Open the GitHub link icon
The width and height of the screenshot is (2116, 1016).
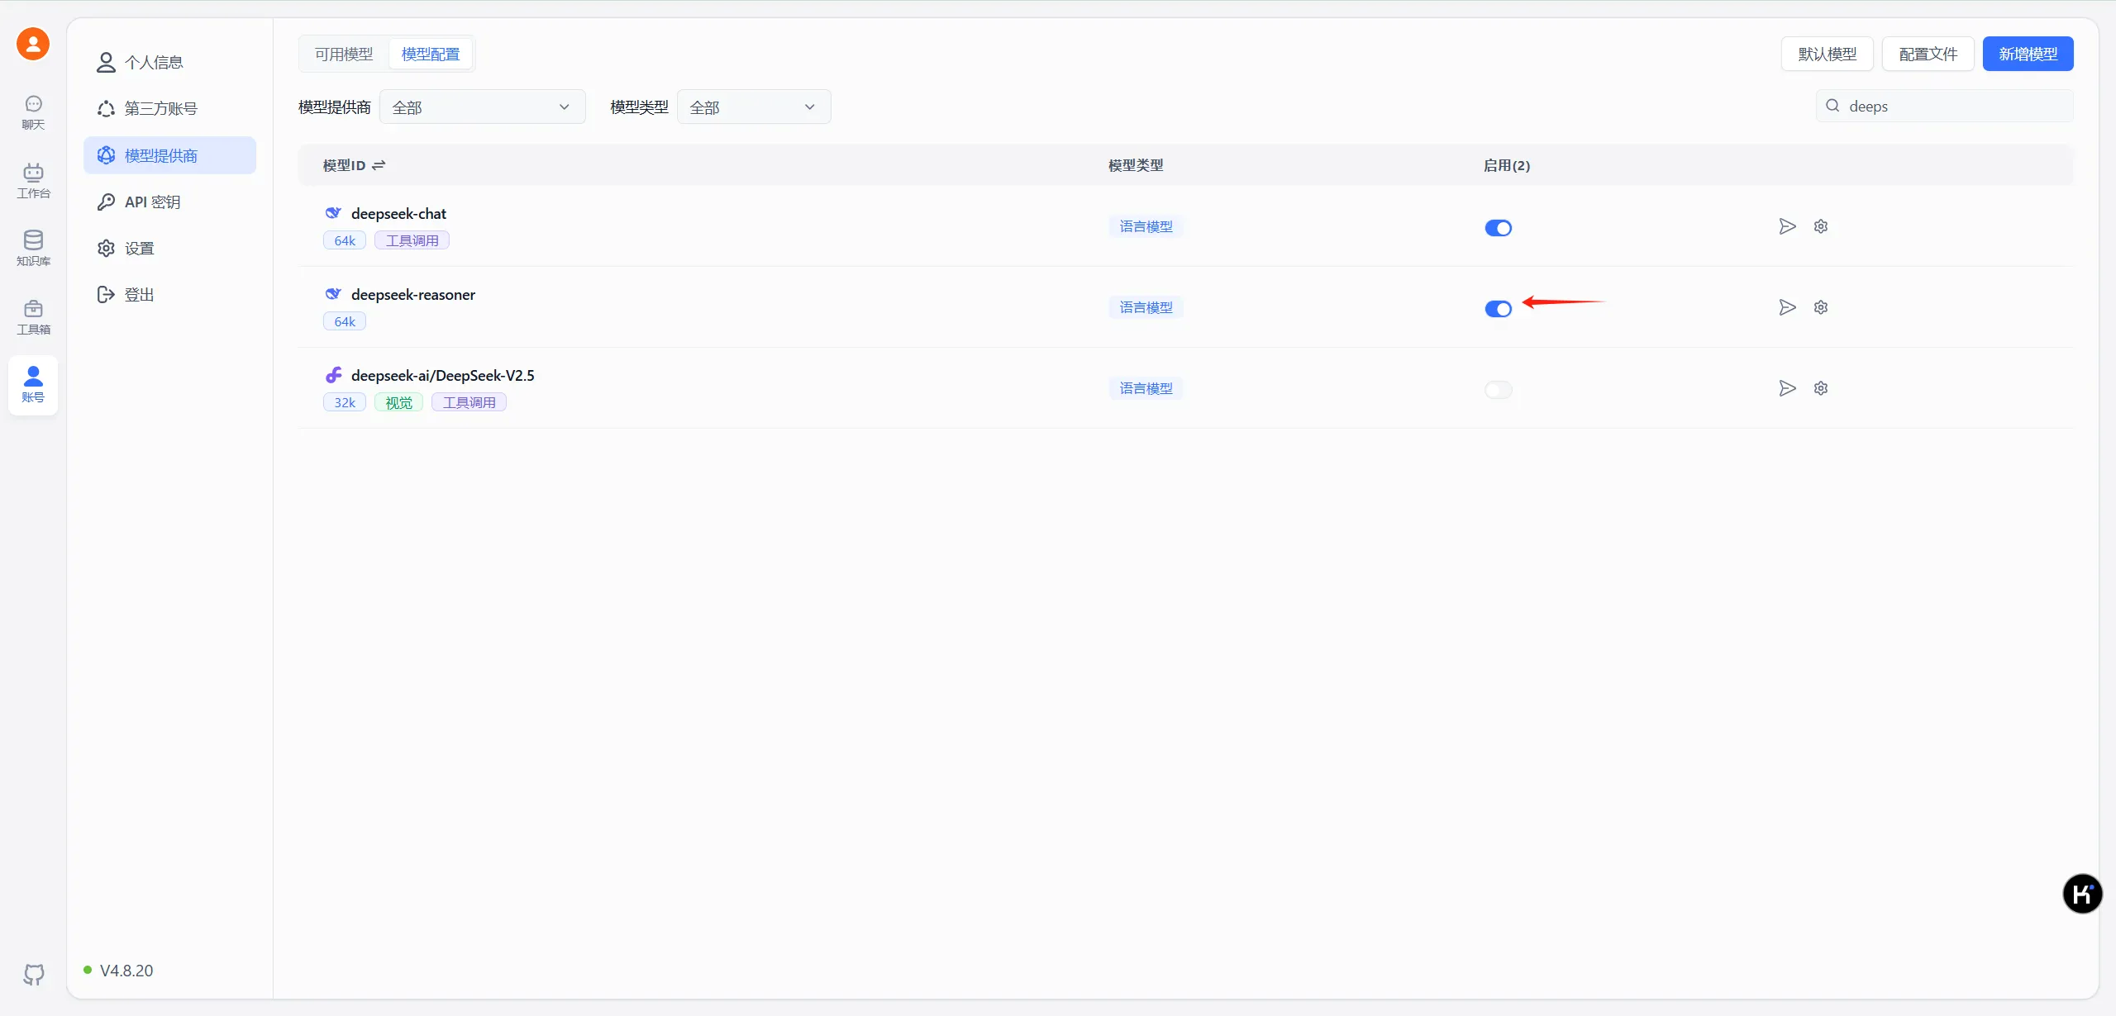(x=34, y=975)
